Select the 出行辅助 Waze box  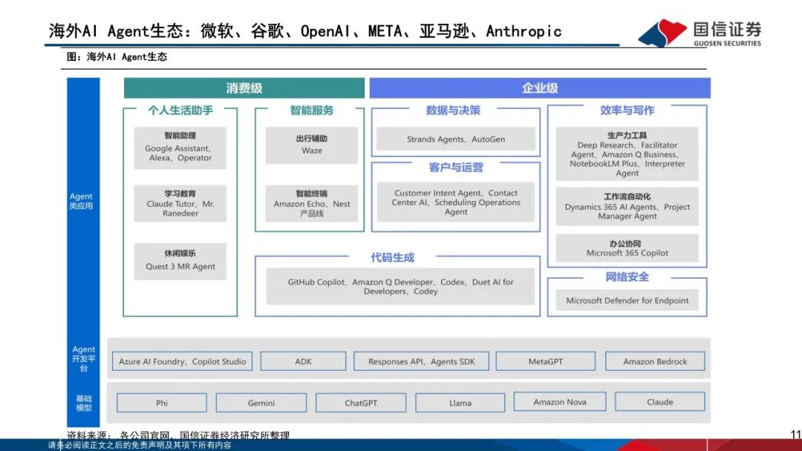pos(311,145)
